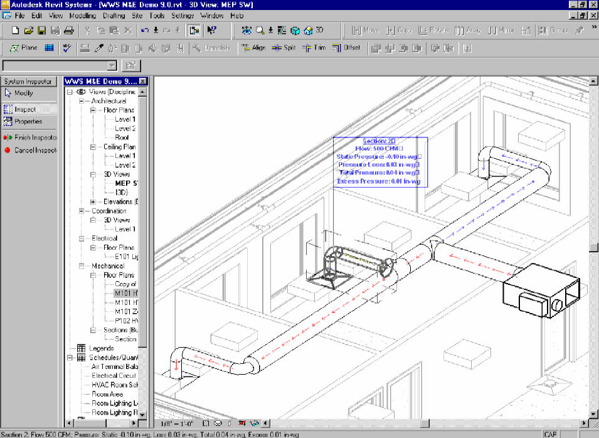Click the Inspect button
Viewport: 599px width, 438px height.
[29, 109]
